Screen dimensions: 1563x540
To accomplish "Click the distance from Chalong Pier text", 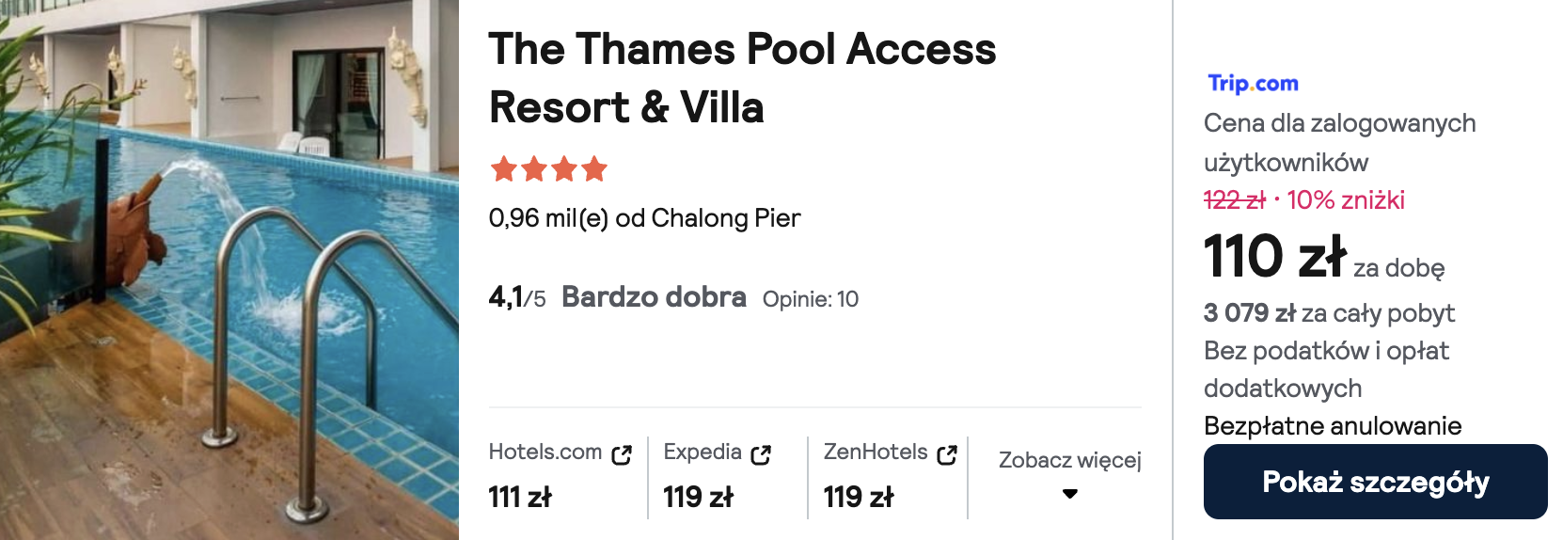I will click(x=644, y=218).
